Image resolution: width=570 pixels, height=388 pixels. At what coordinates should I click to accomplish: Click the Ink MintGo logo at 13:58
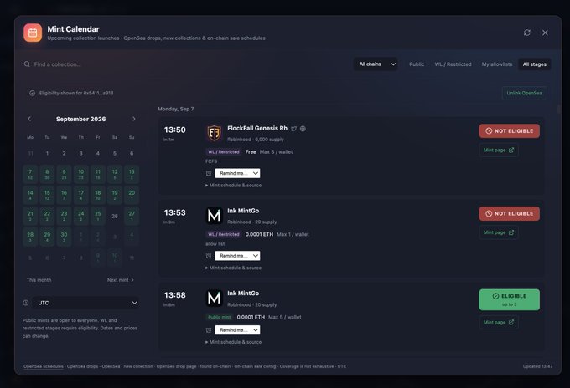point(214,298)
